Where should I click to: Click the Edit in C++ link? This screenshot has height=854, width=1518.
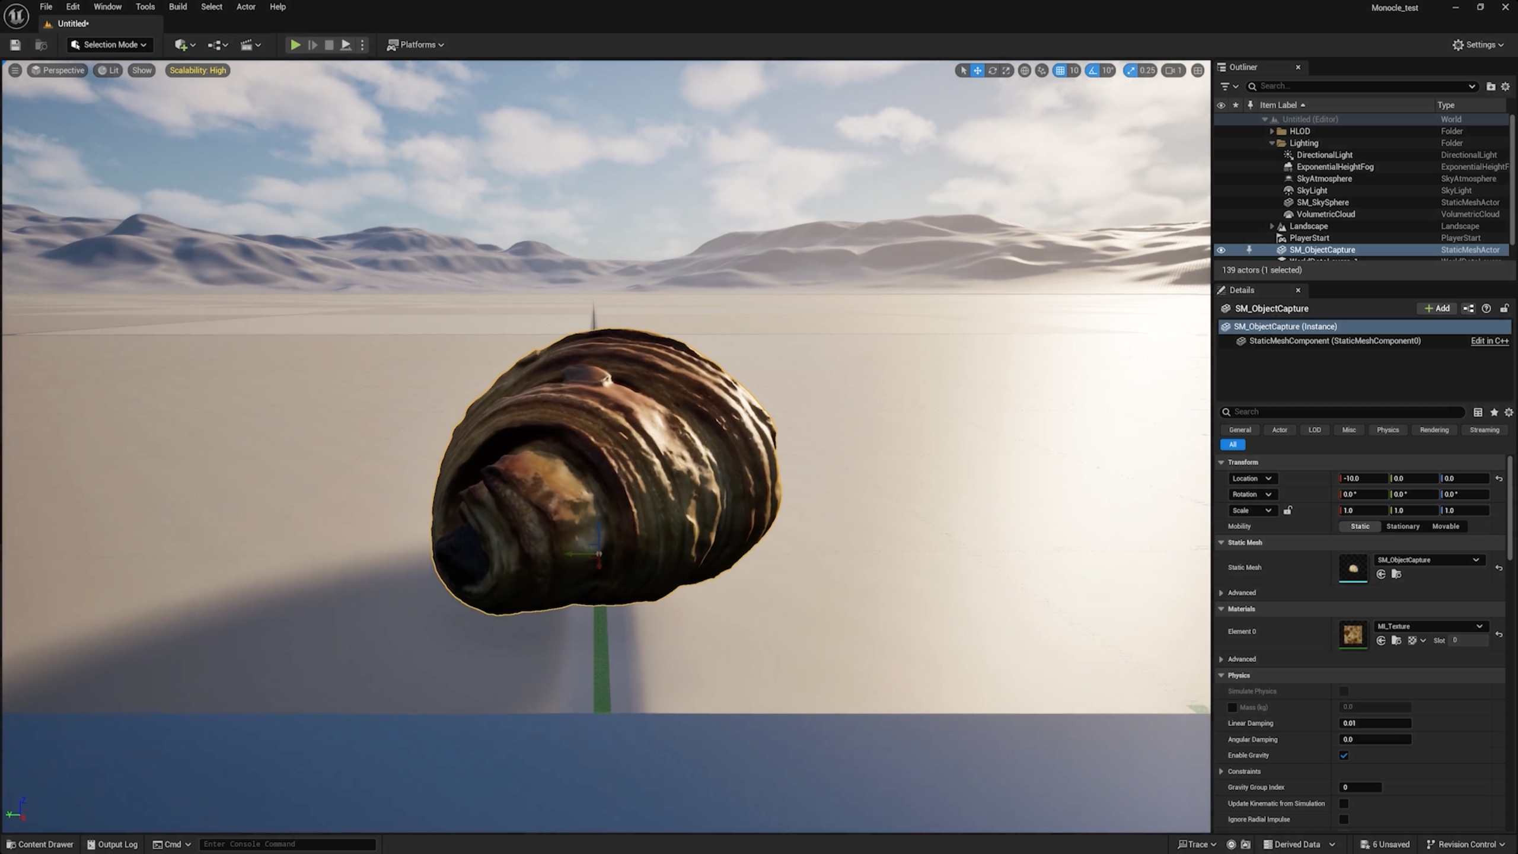pyautogui.click(x=1489, y=341)
